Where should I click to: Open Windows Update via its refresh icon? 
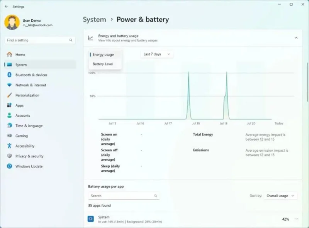[x=9, y=166]
